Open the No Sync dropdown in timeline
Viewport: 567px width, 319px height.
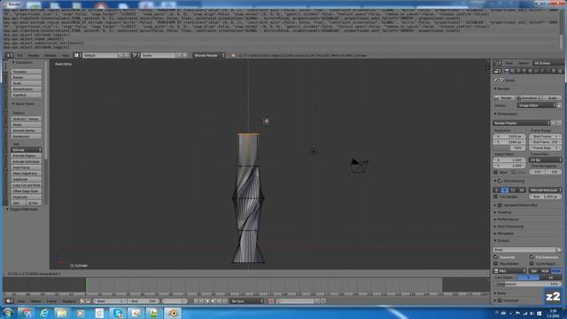[x=247, y=301]
